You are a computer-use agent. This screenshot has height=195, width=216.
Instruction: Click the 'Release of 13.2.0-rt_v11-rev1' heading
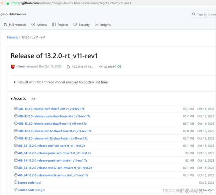coord(54,56)
